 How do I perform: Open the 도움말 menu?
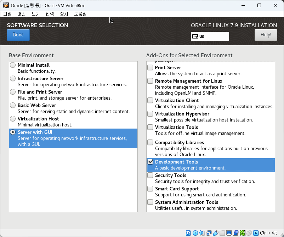(80, 14)
